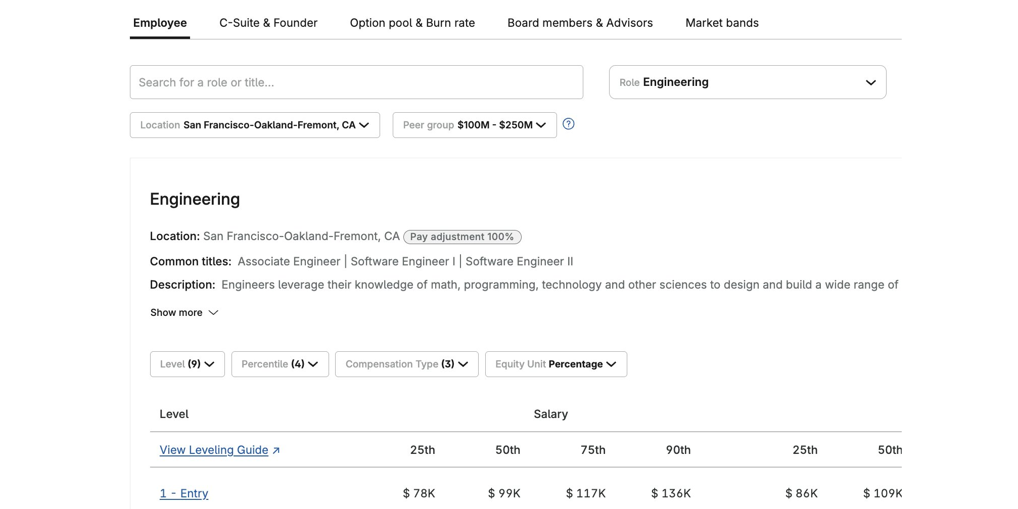Switch to the Market bands tab
The height and width of the screenshot is (509, 1018).
pyautogui.click(x=721, y=23)
